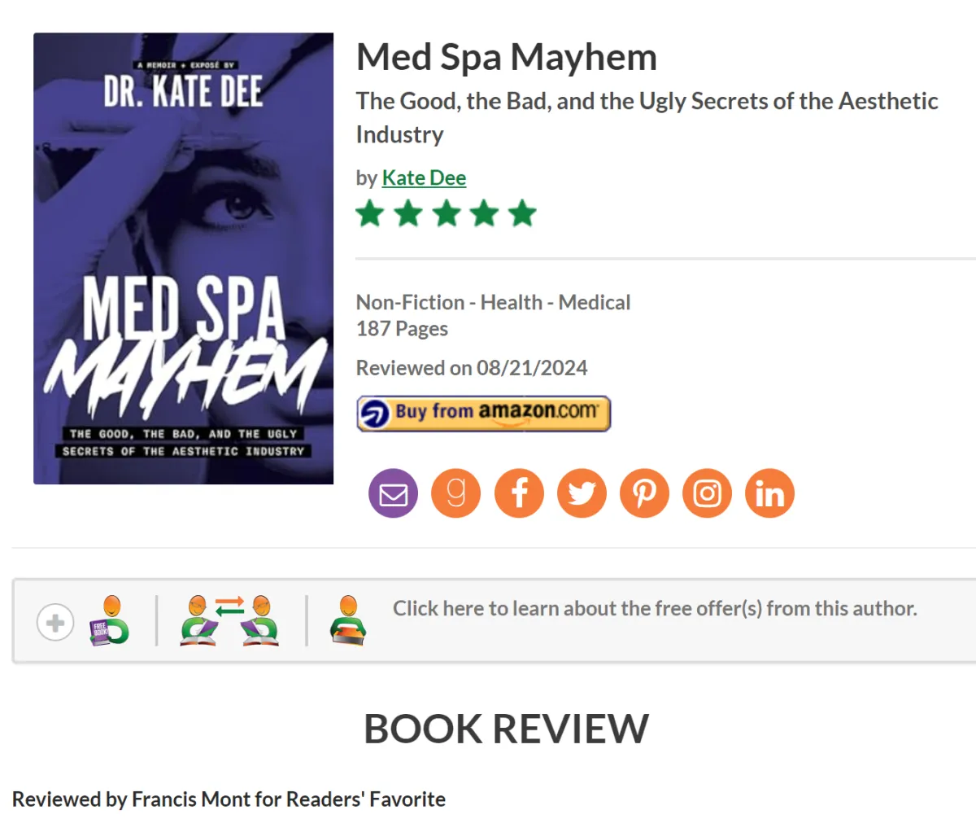Pin the book via Pinterest icon
This screenshot has width=976, height=832.
644,493
